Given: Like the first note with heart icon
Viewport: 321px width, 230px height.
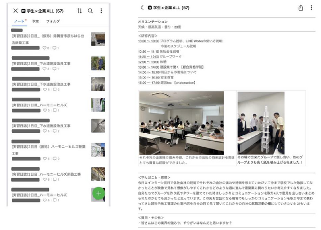Looking at the screenshot, I should pyautogui.click(x=44, y=48).
